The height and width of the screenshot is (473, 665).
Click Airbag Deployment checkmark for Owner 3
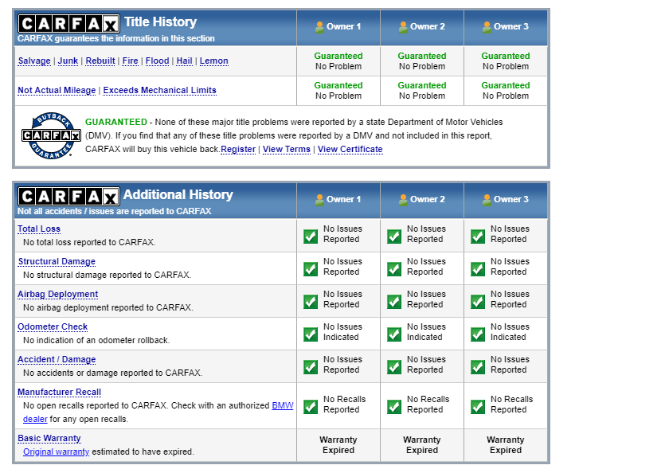point(478,302)
